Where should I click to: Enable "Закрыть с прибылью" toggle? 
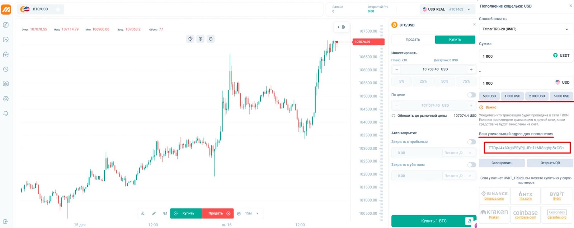(x=471, y=142)
